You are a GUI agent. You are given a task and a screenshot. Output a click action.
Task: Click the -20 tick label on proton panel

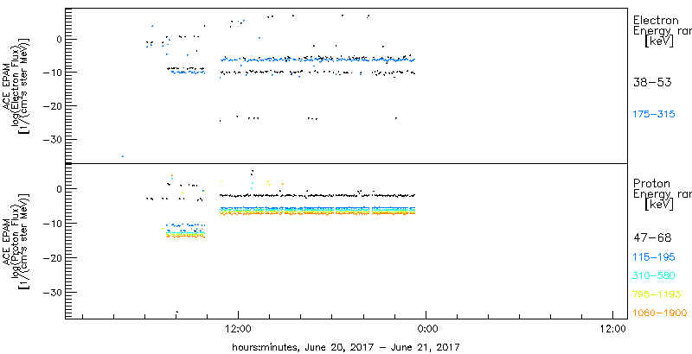pyautogui.click(x=52, y=257)
